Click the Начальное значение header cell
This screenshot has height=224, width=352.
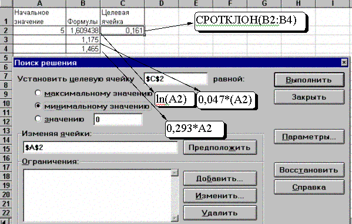(x=39, y=17)
